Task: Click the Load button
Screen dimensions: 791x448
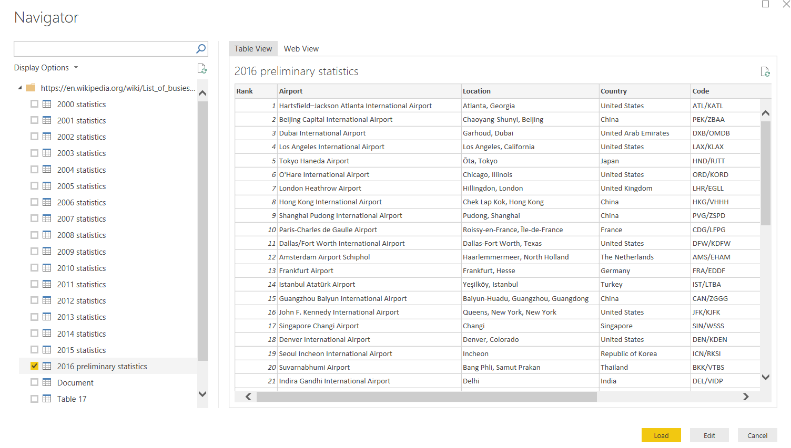Action: pos(661,435)
